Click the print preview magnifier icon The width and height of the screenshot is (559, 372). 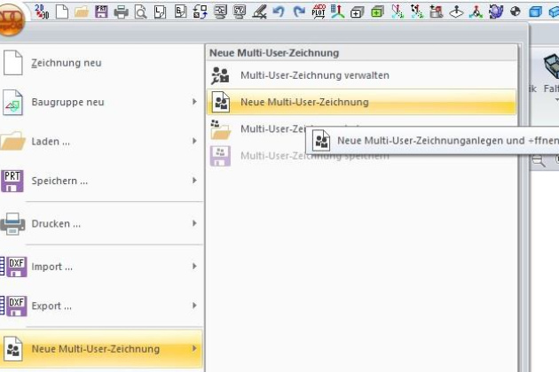140,12
